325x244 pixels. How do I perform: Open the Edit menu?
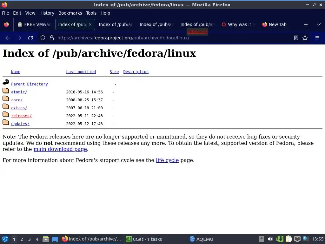pos(17,13)
